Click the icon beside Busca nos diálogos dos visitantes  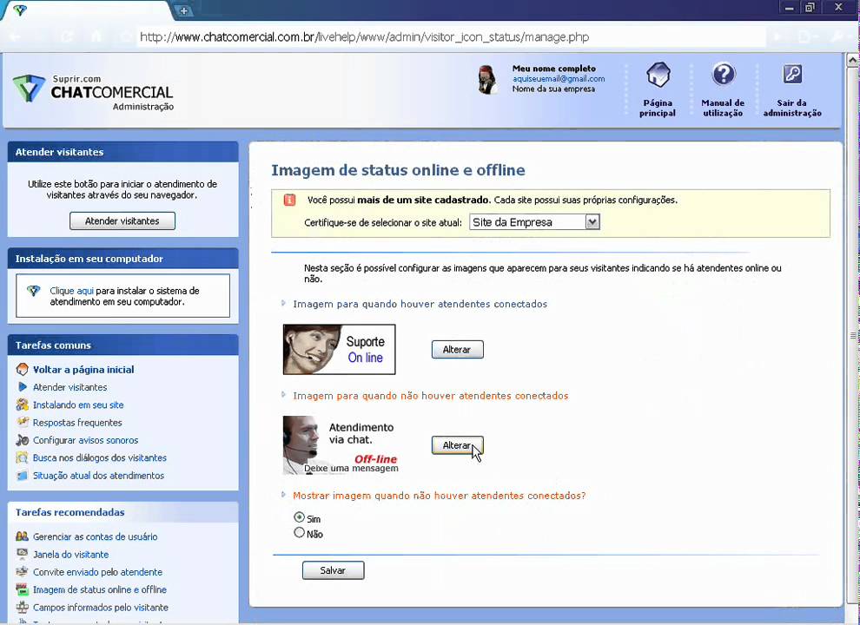[x=22, y=457]
